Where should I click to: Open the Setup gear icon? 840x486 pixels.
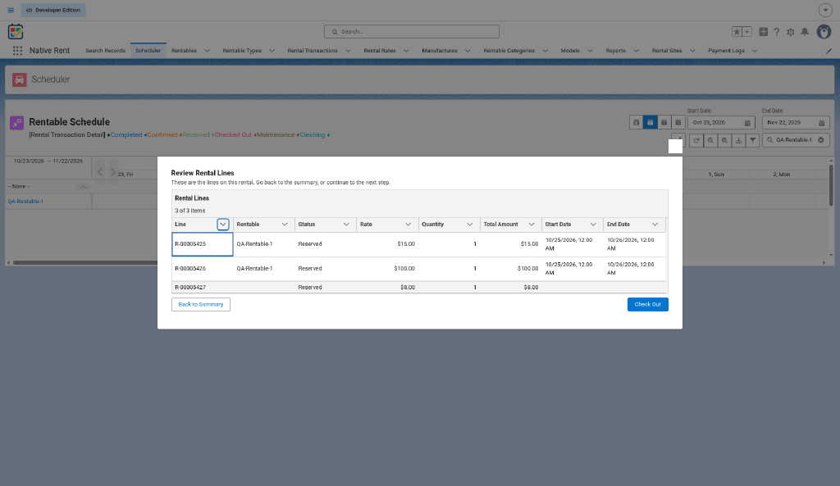(x=790, y=32)
